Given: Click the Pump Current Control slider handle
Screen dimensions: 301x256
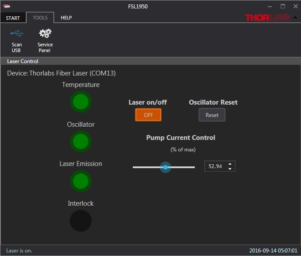Looking at the screenshot, I should click(166, 167).
